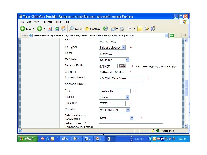Click the Windows start button
The image size is (207, 155).
(x=27, y=139)
